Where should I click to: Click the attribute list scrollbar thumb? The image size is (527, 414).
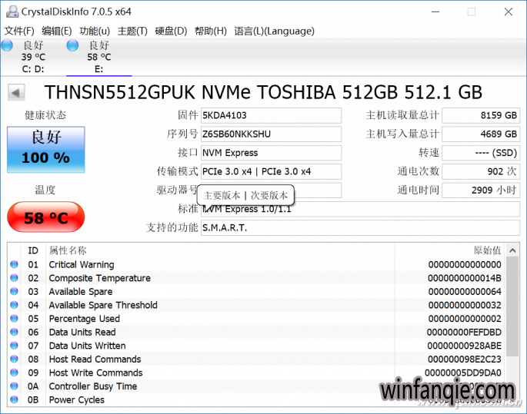point(512,306)
